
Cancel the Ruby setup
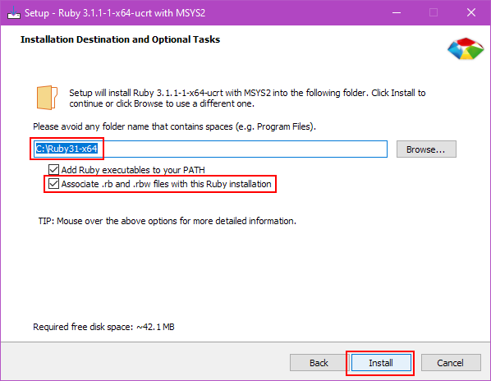450,363
